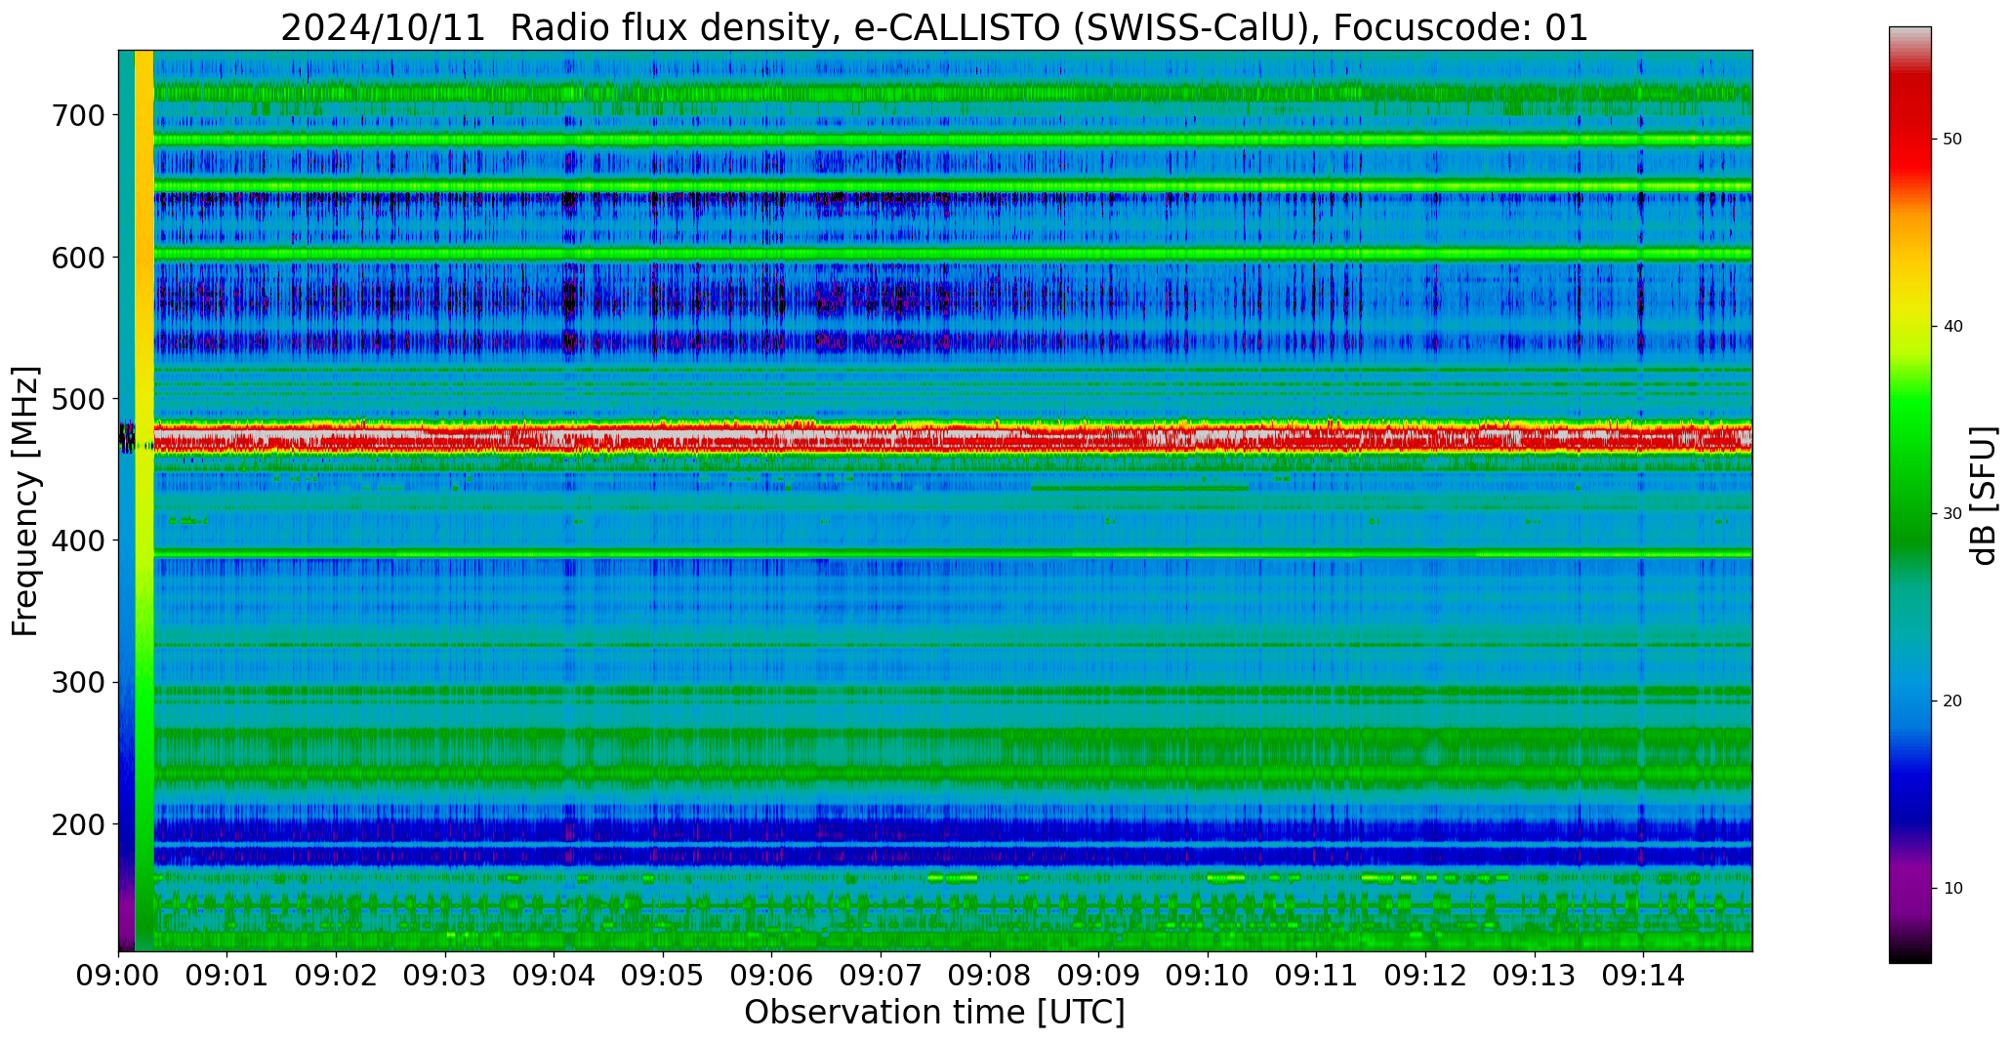Click the 09:05 time tick label
The height and width of the screenshot is (1041, 2013).
point(663,975)
